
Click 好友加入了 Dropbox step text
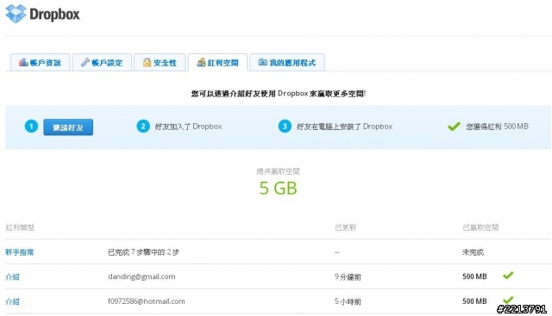pos(188,127)
